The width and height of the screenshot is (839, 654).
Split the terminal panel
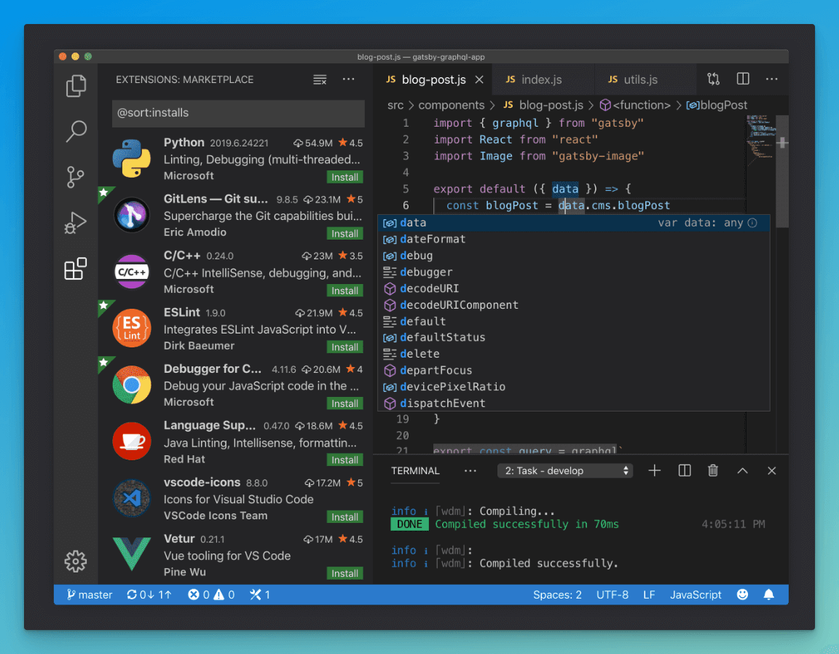click(x=683, y=470)
